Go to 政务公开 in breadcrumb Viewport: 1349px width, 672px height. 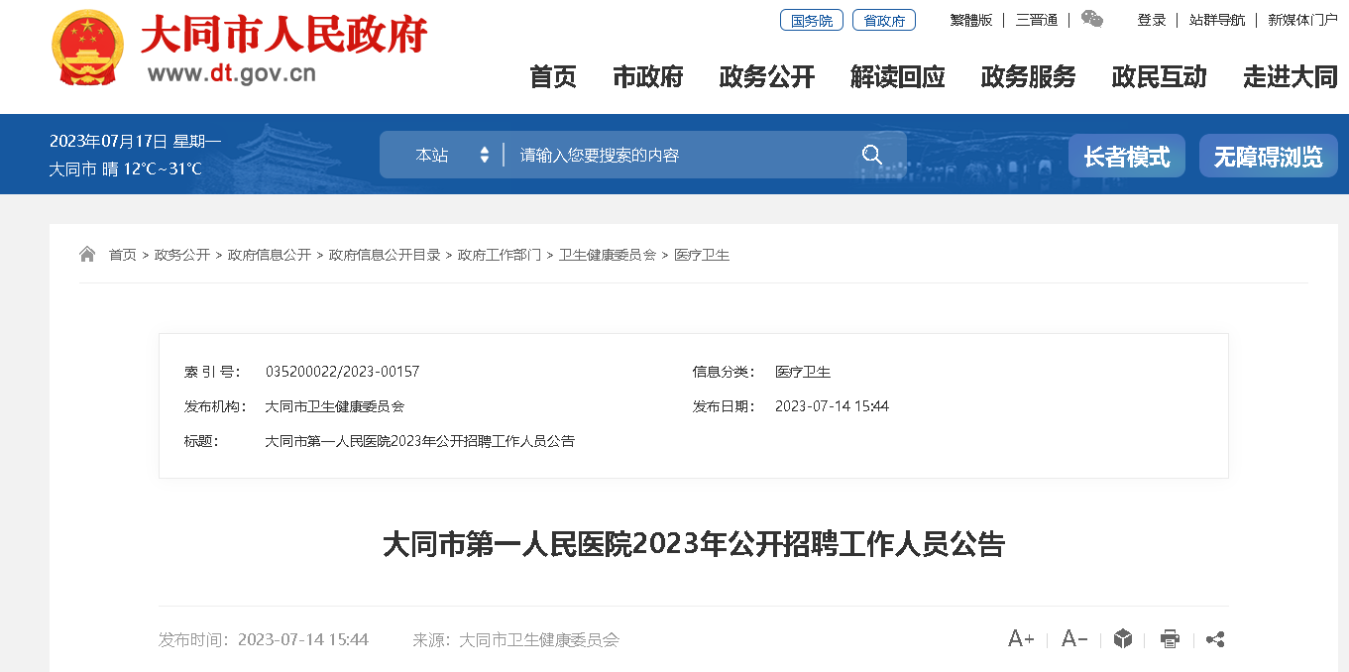(182, 255)
